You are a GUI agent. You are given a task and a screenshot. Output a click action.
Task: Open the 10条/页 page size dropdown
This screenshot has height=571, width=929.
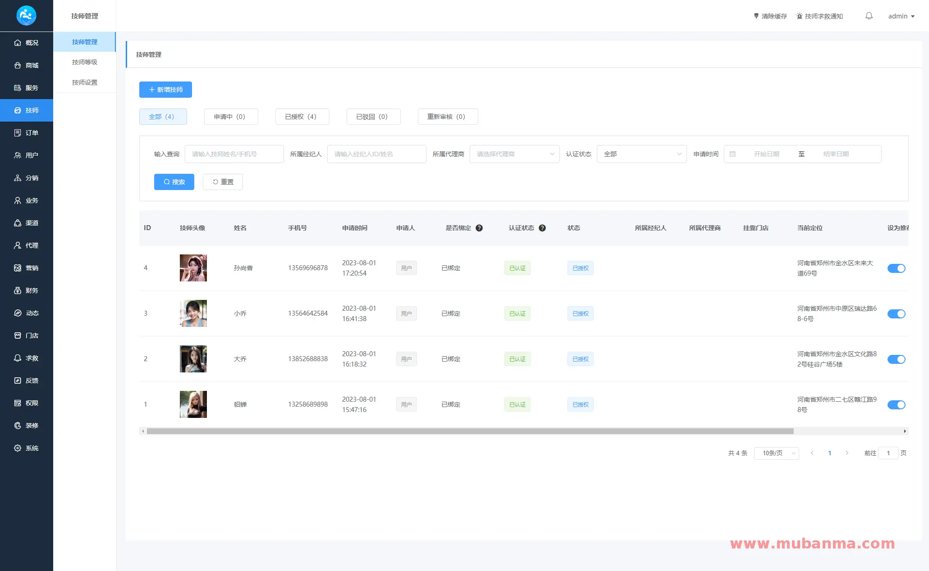click(776, 453)
